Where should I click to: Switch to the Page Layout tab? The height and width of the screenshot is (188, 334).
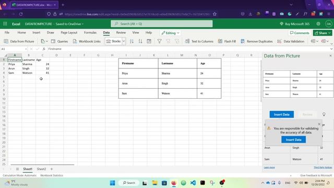(69, 32)
